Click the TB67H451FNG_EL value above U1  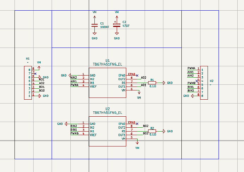coord(108,64)
